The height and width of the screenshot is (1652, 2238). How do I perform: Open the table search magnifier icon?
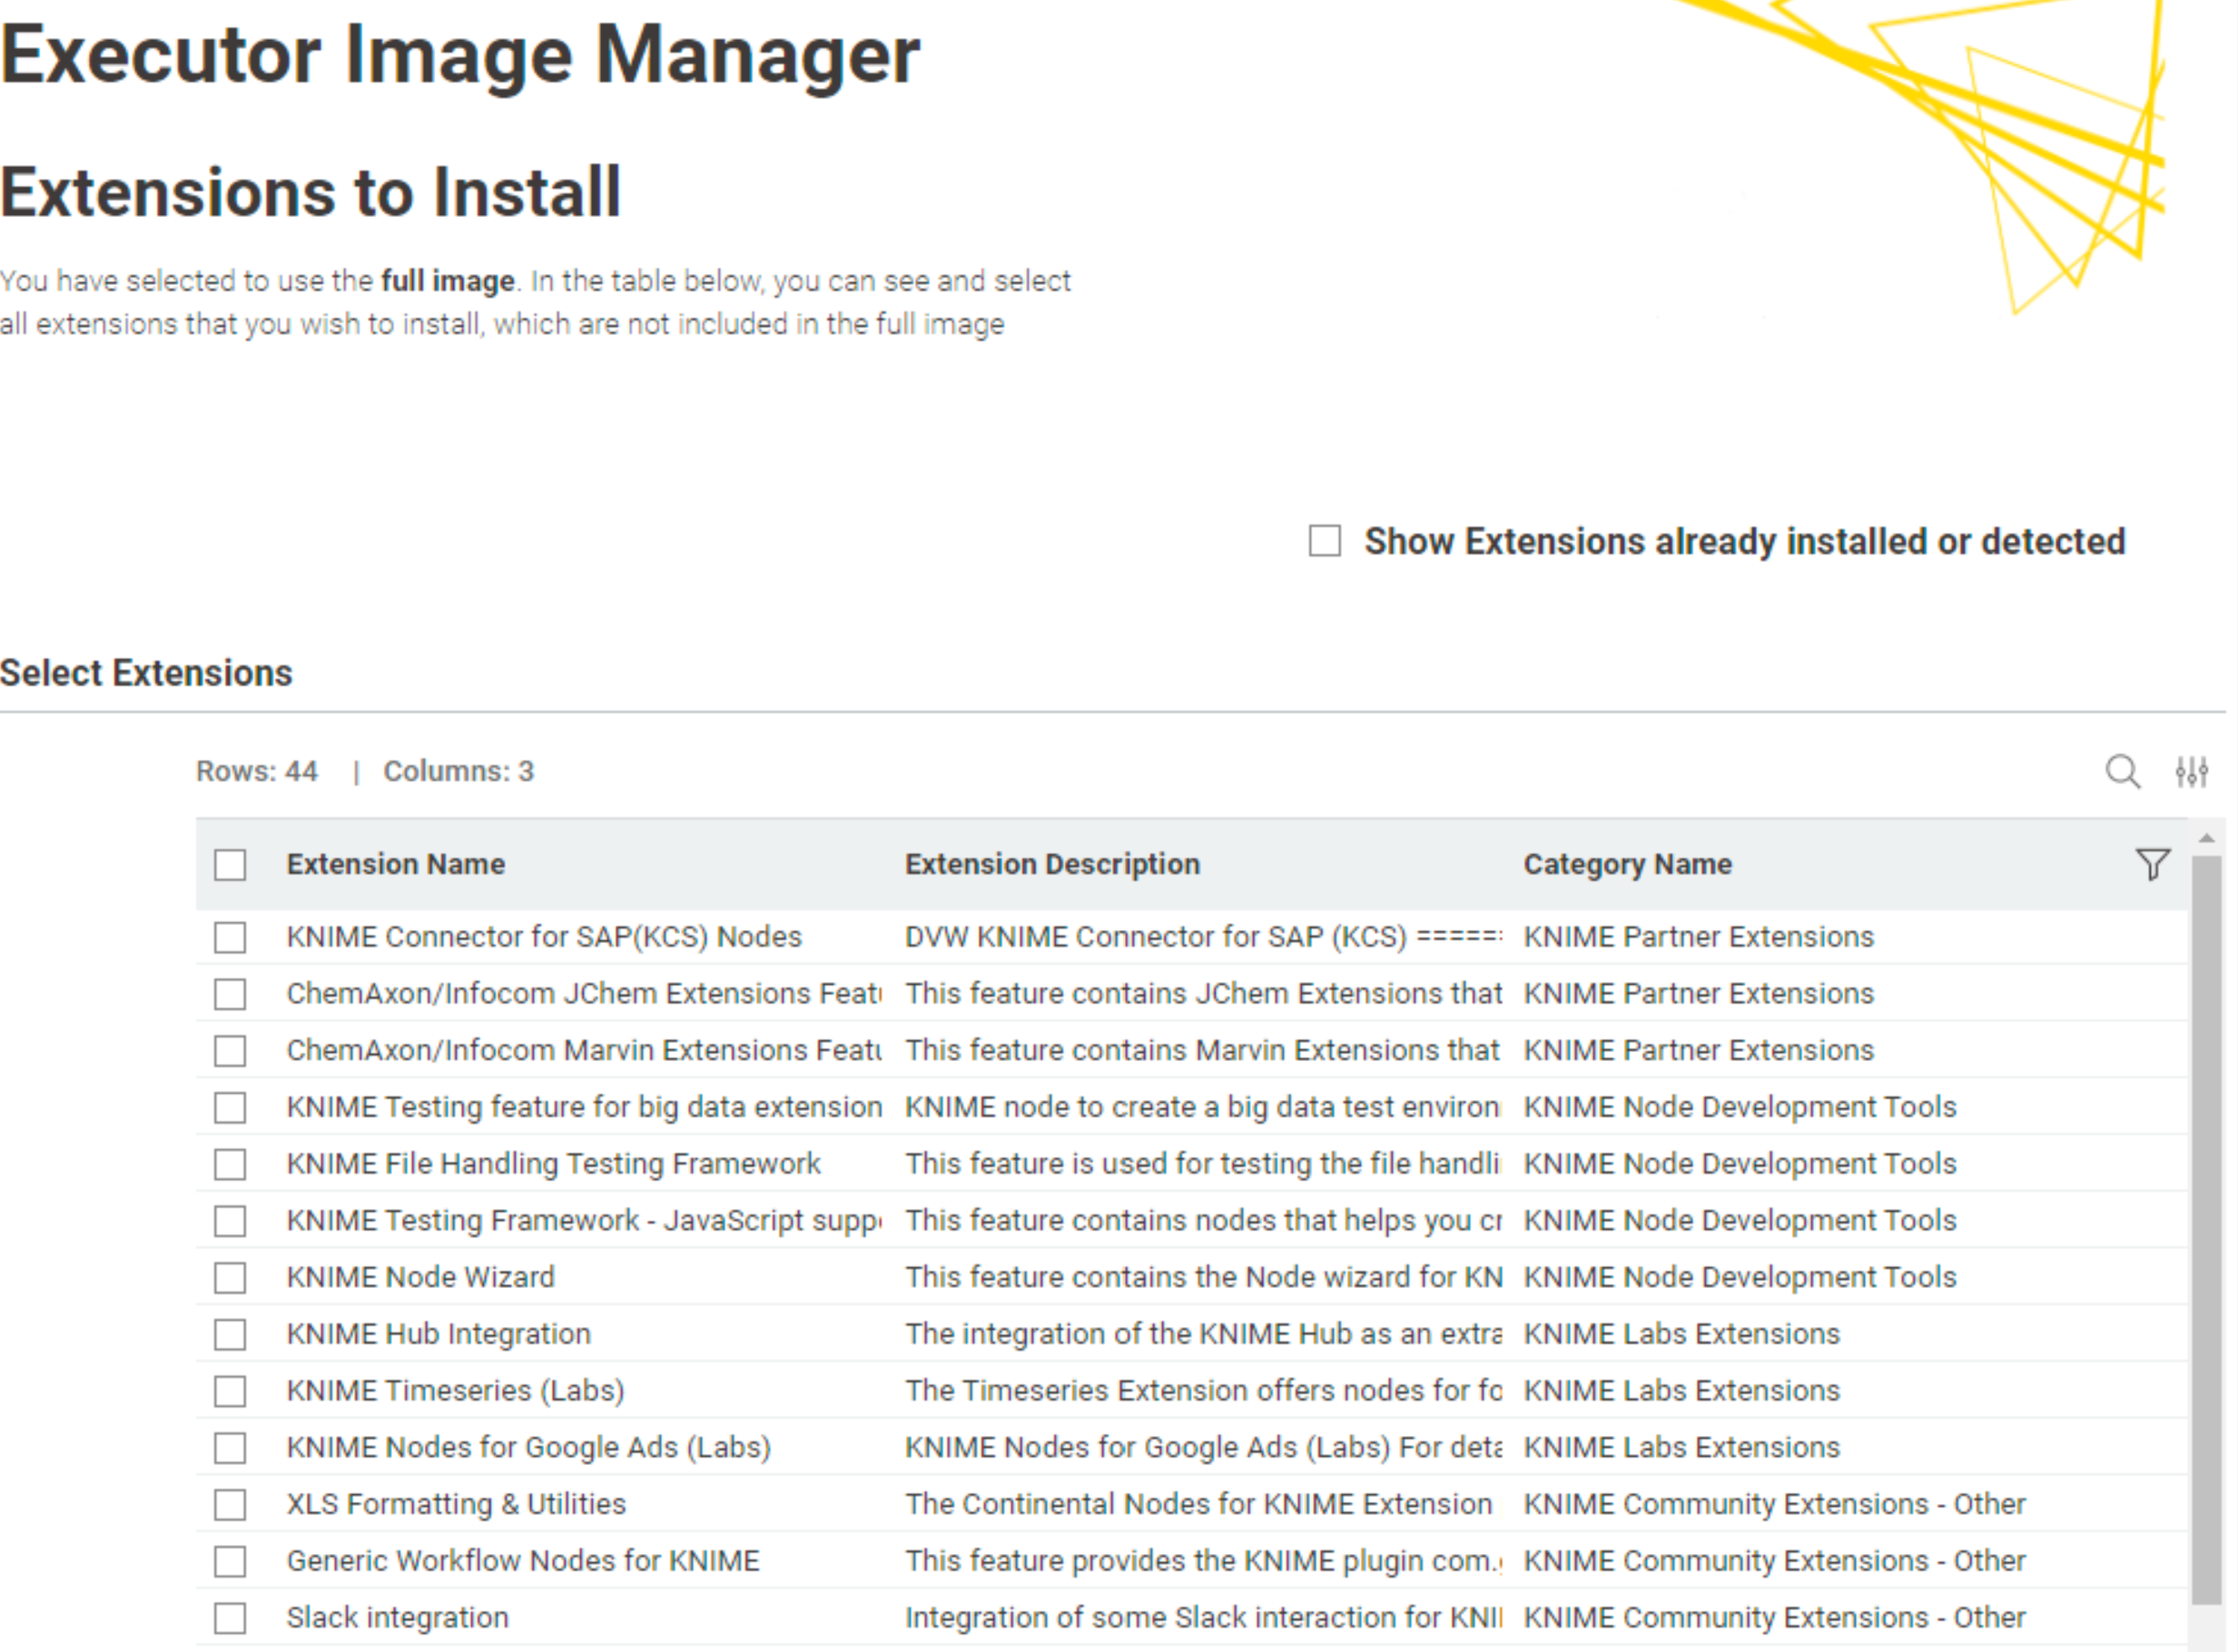pos(2123,772)
